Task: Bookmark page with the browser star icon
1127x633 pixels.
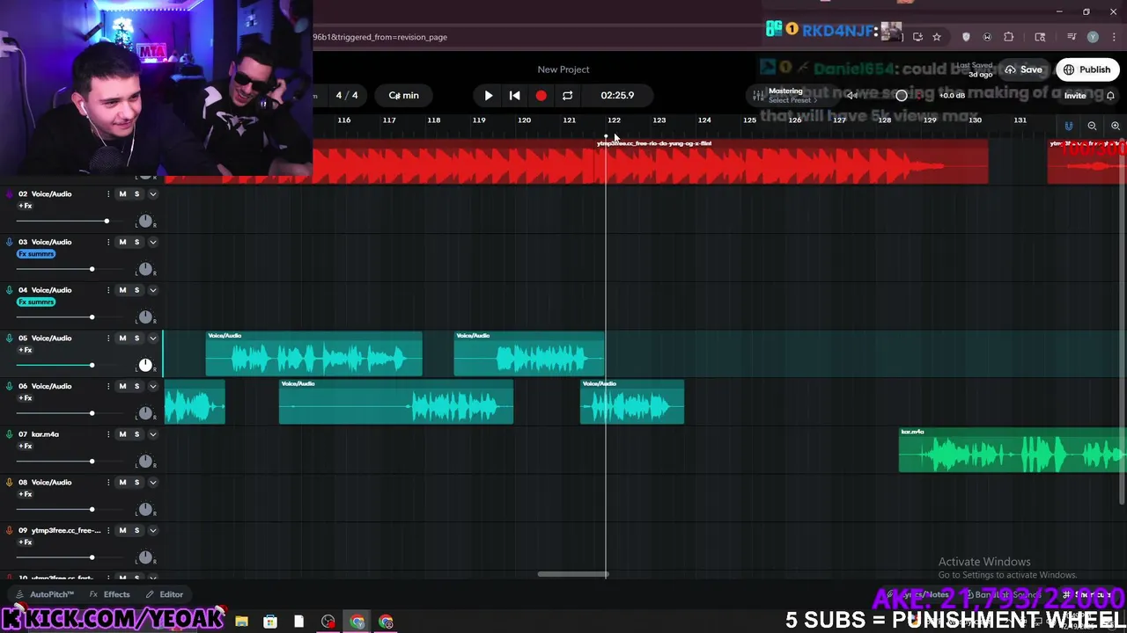Action: tap(937, 37)
